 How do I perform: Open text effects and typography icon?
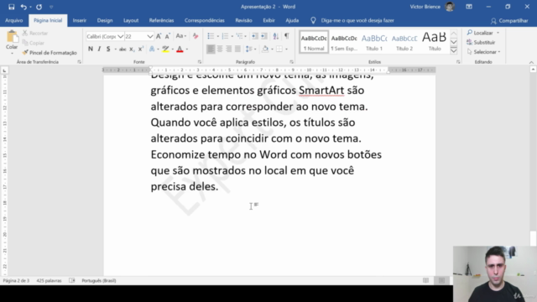tap(152, 49)
